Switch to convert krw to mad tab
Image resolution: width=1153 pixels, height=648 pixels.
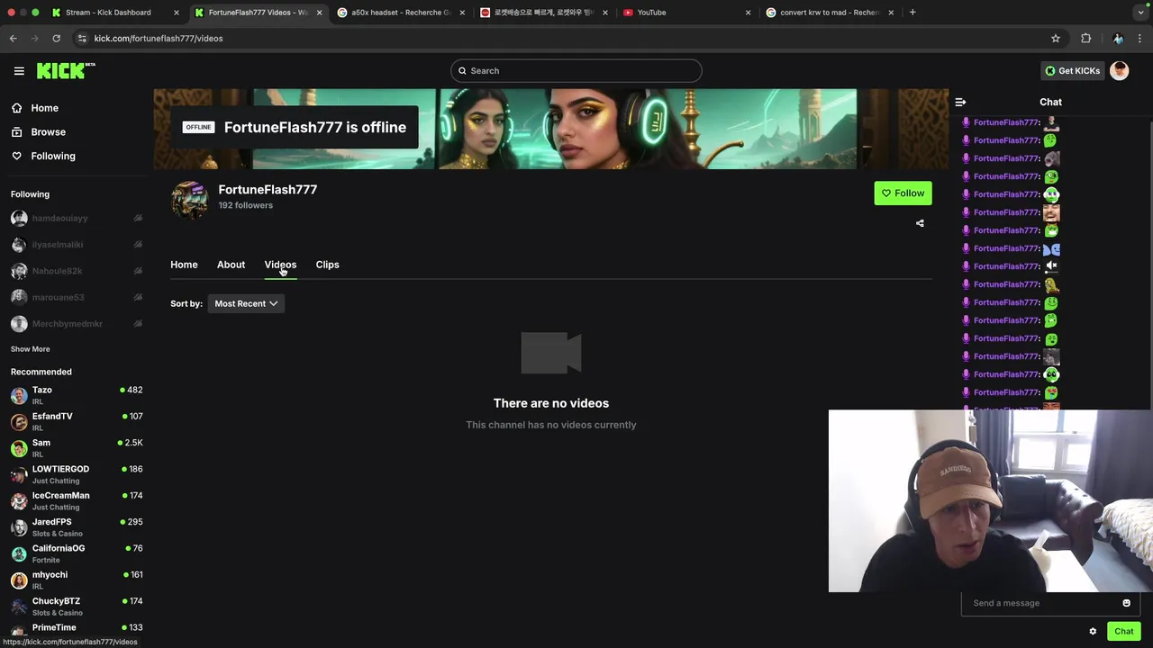tap(829, 13)
